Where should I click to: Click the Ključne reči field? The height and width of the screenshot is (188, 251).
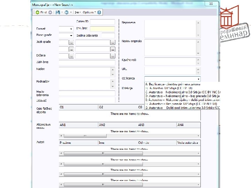tap(170, 62)
